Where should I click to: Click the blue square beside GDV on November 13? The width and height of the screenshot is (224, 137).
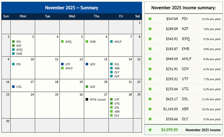coord(87,64)
